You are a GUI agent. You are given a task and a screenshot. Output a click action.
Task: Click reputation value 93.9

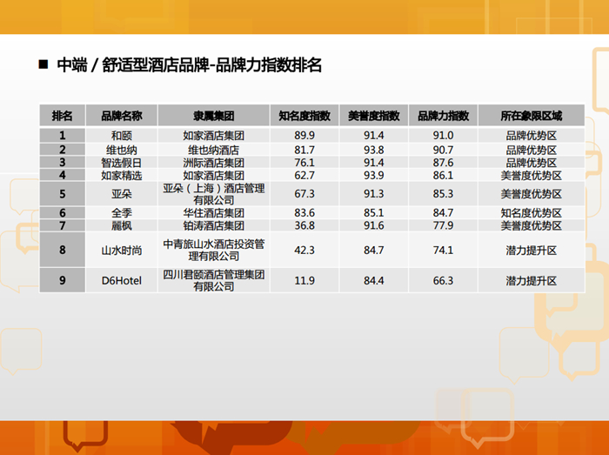tap(373, 176)
